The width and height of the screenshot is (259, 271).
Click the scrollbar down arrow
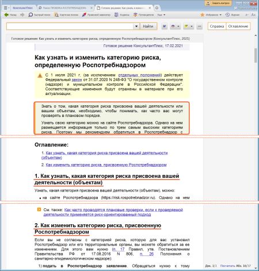tap(256, 268)
